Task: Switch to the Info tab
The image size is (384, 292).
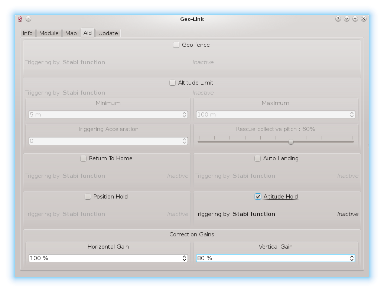Action: (28, 33)
